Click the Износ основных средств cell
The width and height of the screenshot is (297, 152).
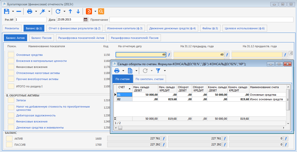(x=267, y=99)
